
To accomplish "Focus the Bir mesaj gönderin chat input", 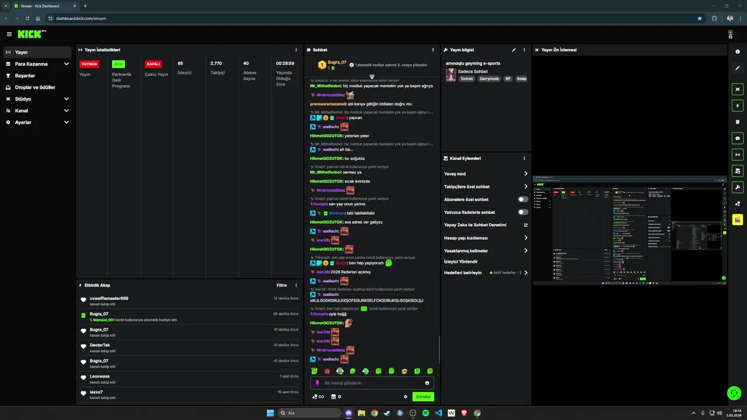I will tap(372, 383).
